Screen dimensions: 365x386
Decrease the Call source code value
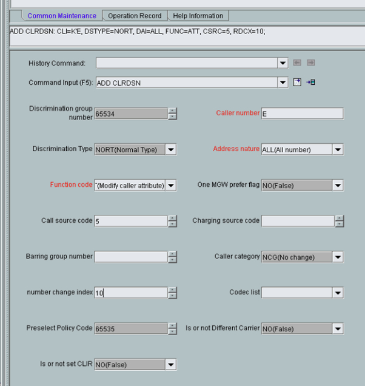pos(172,224)
